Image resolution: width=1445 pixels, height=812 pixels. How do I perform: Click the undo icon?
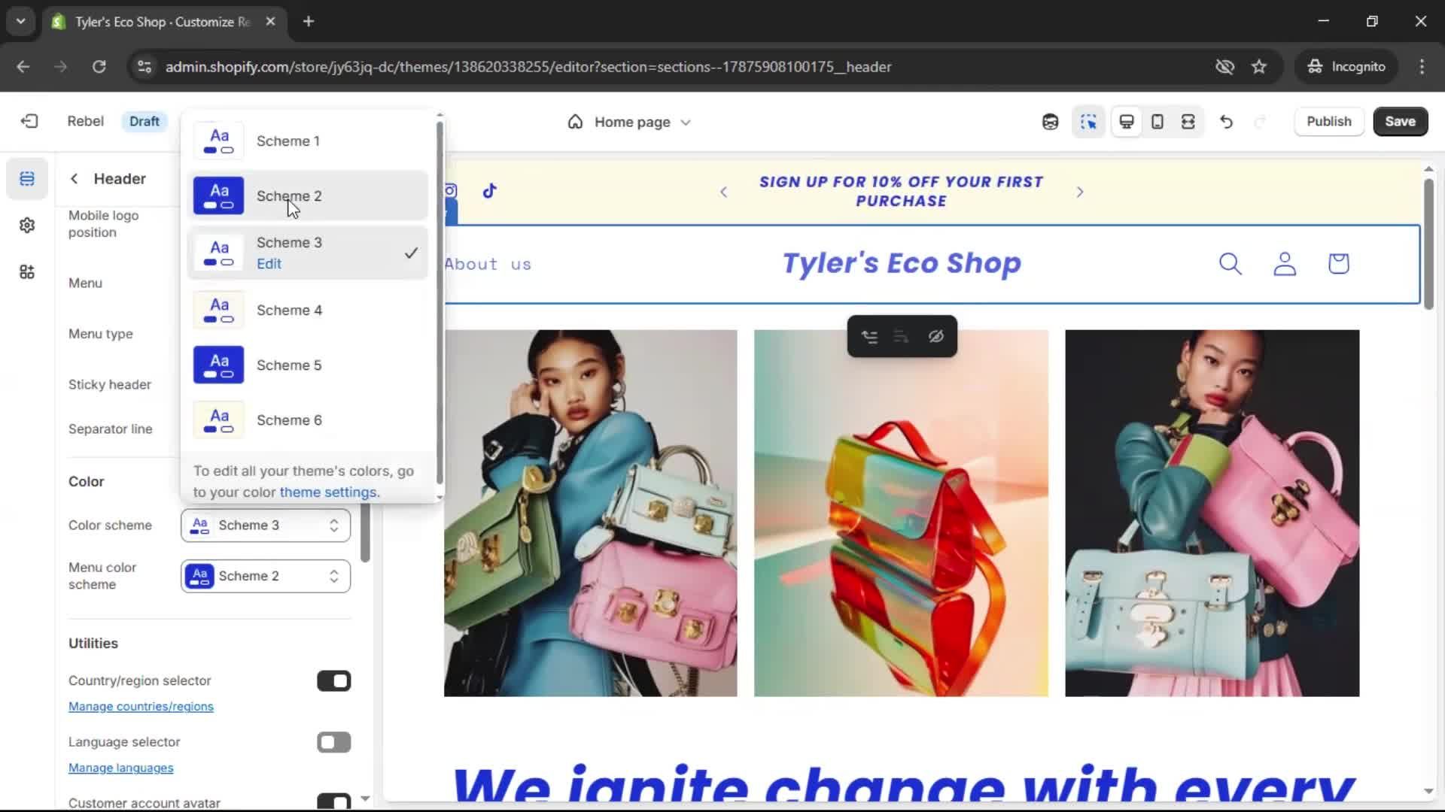(x=1226, y=122)
